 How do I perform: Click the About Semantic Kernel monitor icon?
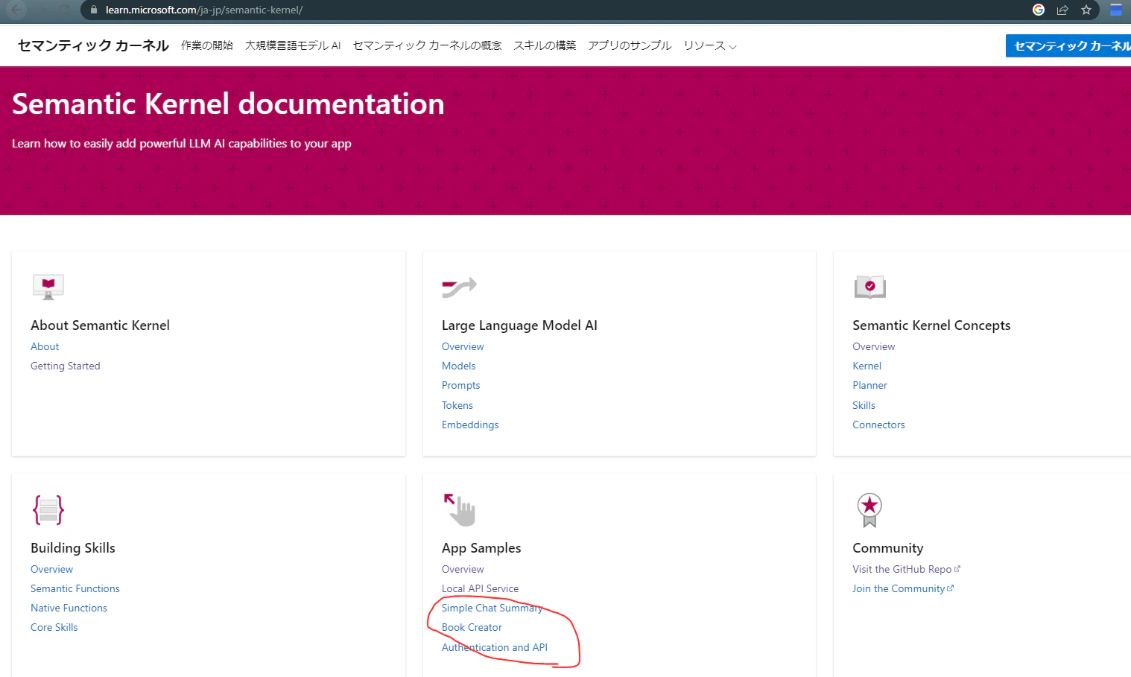coord(48,287)
